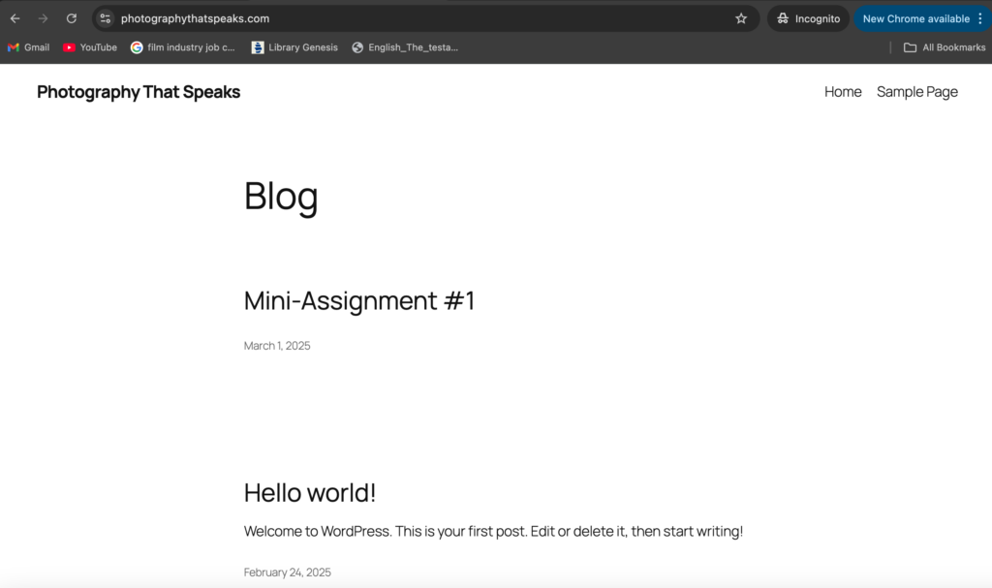
Task: Go to the Home menu item
Action: click(843, 92)
